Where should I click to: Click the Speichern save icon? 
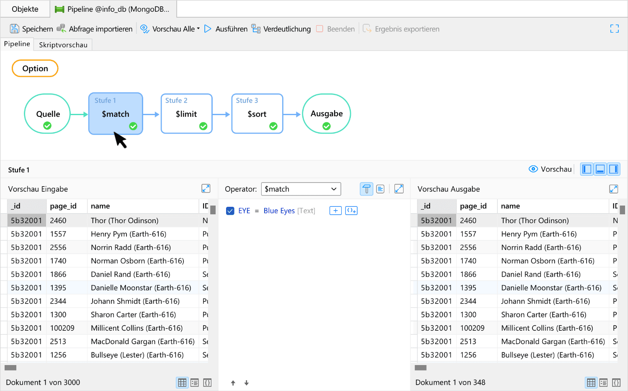click(x=15, y=29)
